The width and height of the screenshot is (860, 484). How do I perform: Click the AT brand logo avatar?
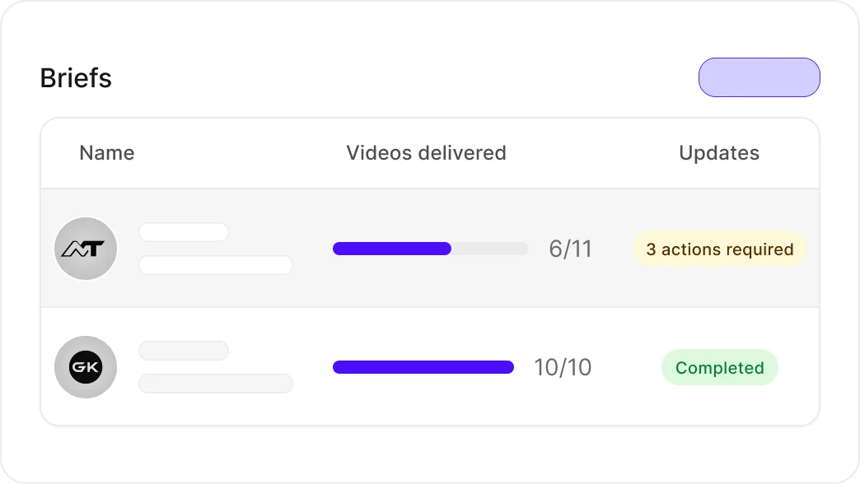pos(86,249)
